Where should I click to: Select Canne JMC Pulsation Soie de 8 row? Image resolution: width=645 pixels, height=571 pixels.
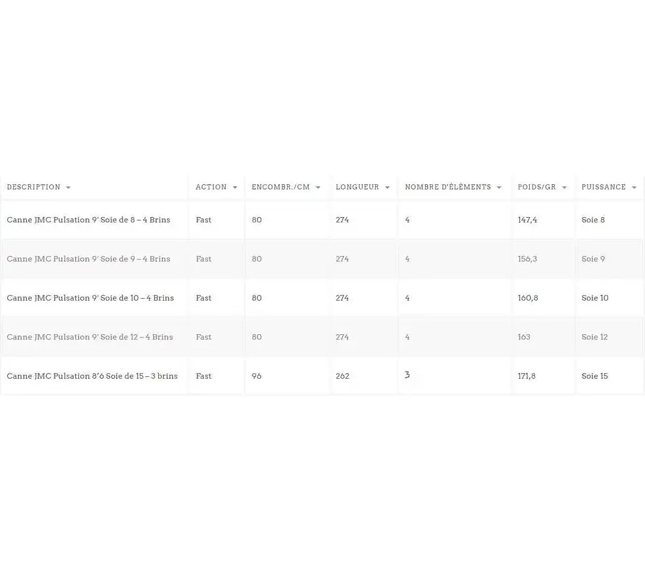pyautogui.click(x=322, y=220)
